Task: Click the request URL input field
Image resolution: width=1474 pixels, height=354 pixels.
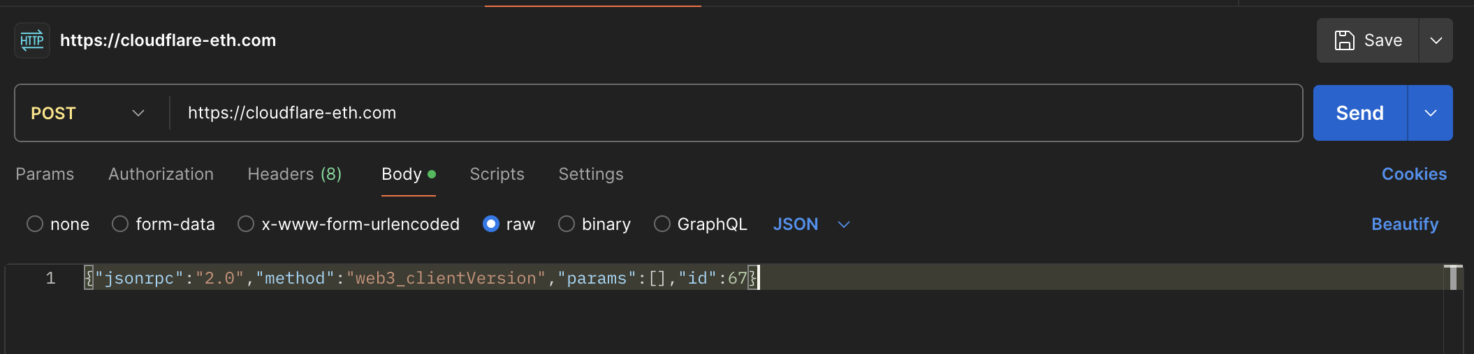Action: pos(734,113)
